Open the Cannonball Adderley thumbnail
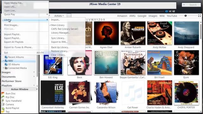203x114 pixels. [x=53, y=92]
